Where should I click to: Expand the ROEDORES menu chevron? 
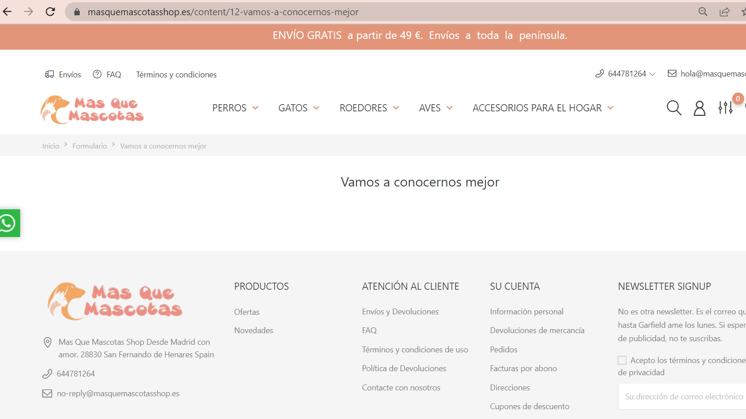(396, 108)
